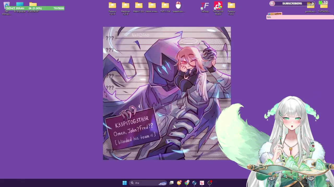Launch the TikFinity shortcut
The width and height of the screenshot is (334, 187).
pos(205,7)
